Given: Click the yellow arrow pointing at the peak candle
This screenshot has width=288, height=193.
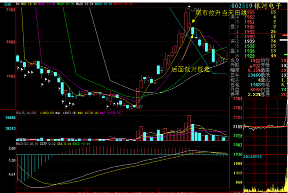Looking at the screenshot, I should pyautogui.click(x=195, y=19).
